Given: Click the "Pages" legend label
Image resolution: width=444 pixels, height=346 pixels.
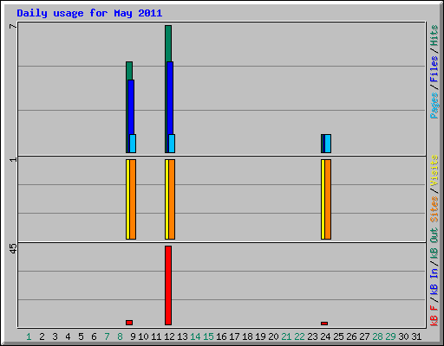Looking at the screenshot, I should pyautogui.click(x=434, y=106).
